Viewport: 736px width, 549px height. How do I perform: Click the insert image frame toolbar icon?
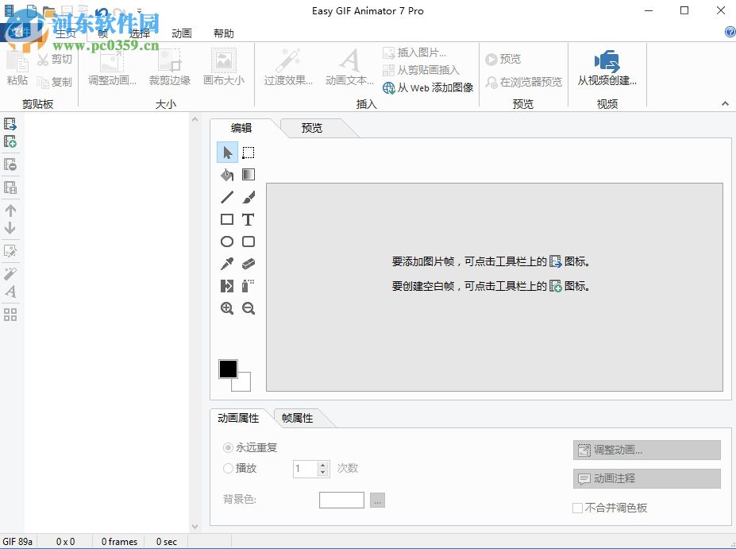pyautogui.click(x=10, y=123)
